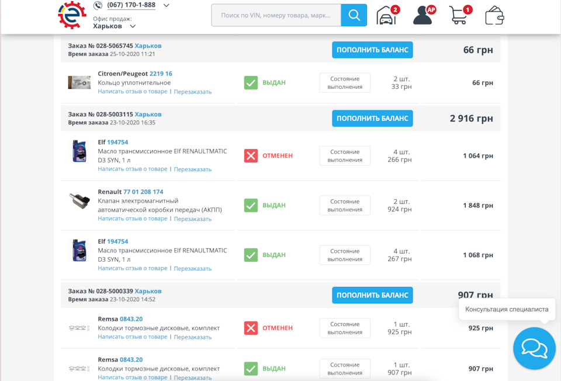Screen dimensions: 561x381
Task: Open Харьков link in order 028-5065745
Action: [148, 46]
